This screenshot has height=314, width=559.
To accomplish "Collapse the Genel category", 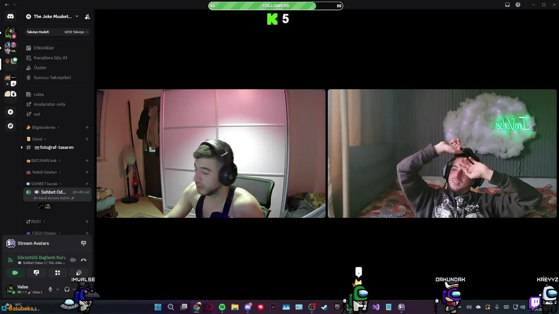I will point(36,139).
